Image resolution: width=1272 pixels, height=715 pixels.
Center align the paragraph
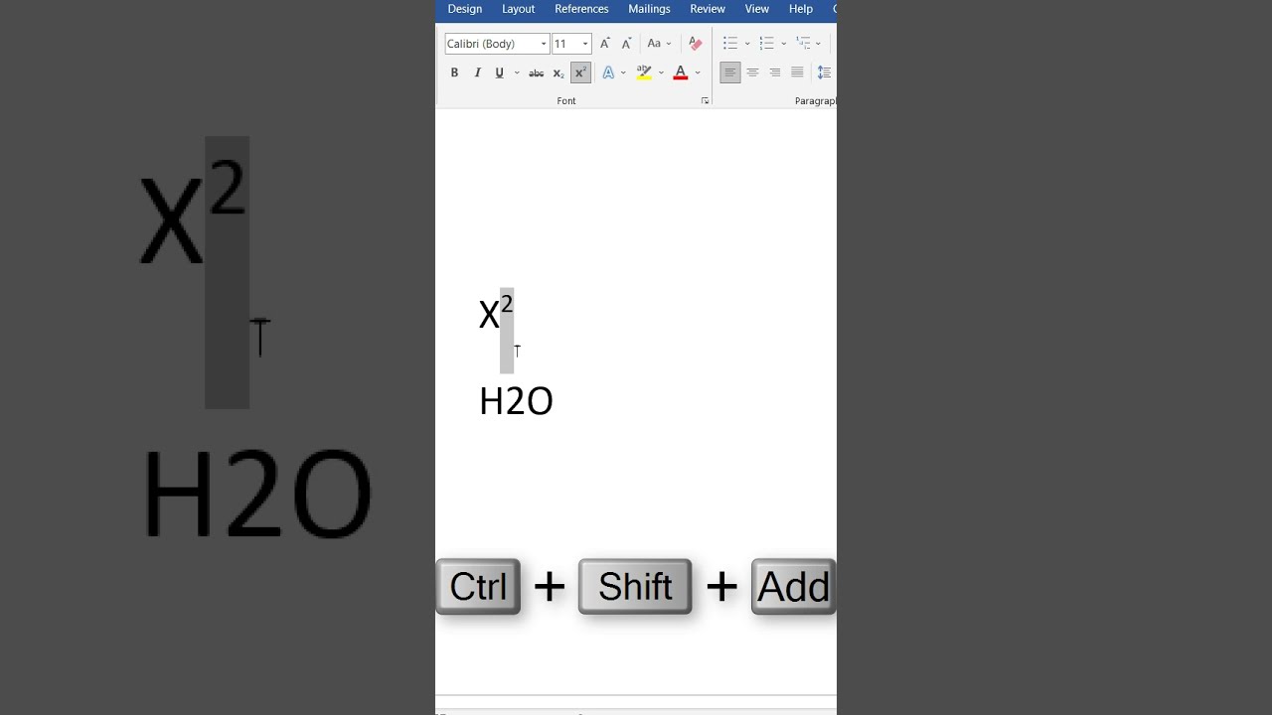tap(752, 72)
